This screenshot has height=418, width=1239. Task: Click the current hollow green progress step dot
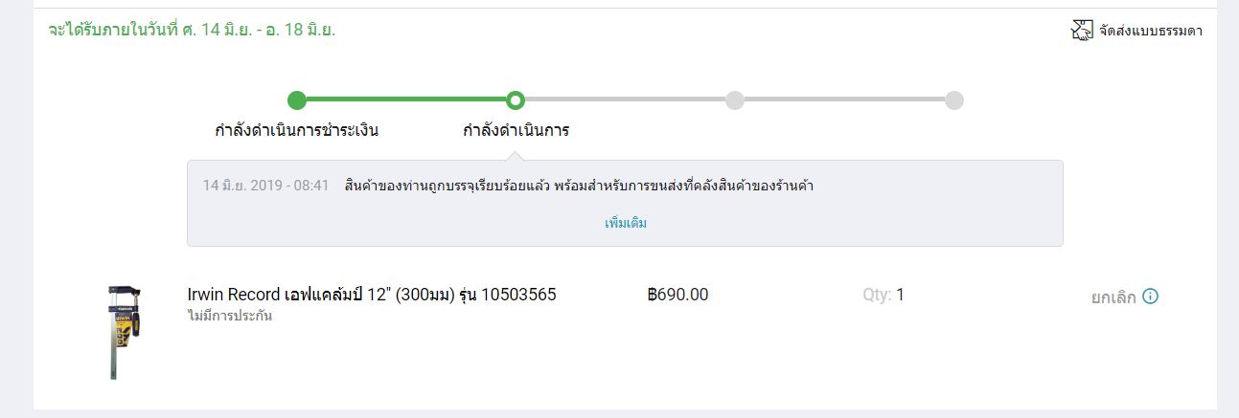tap(516, 100)
